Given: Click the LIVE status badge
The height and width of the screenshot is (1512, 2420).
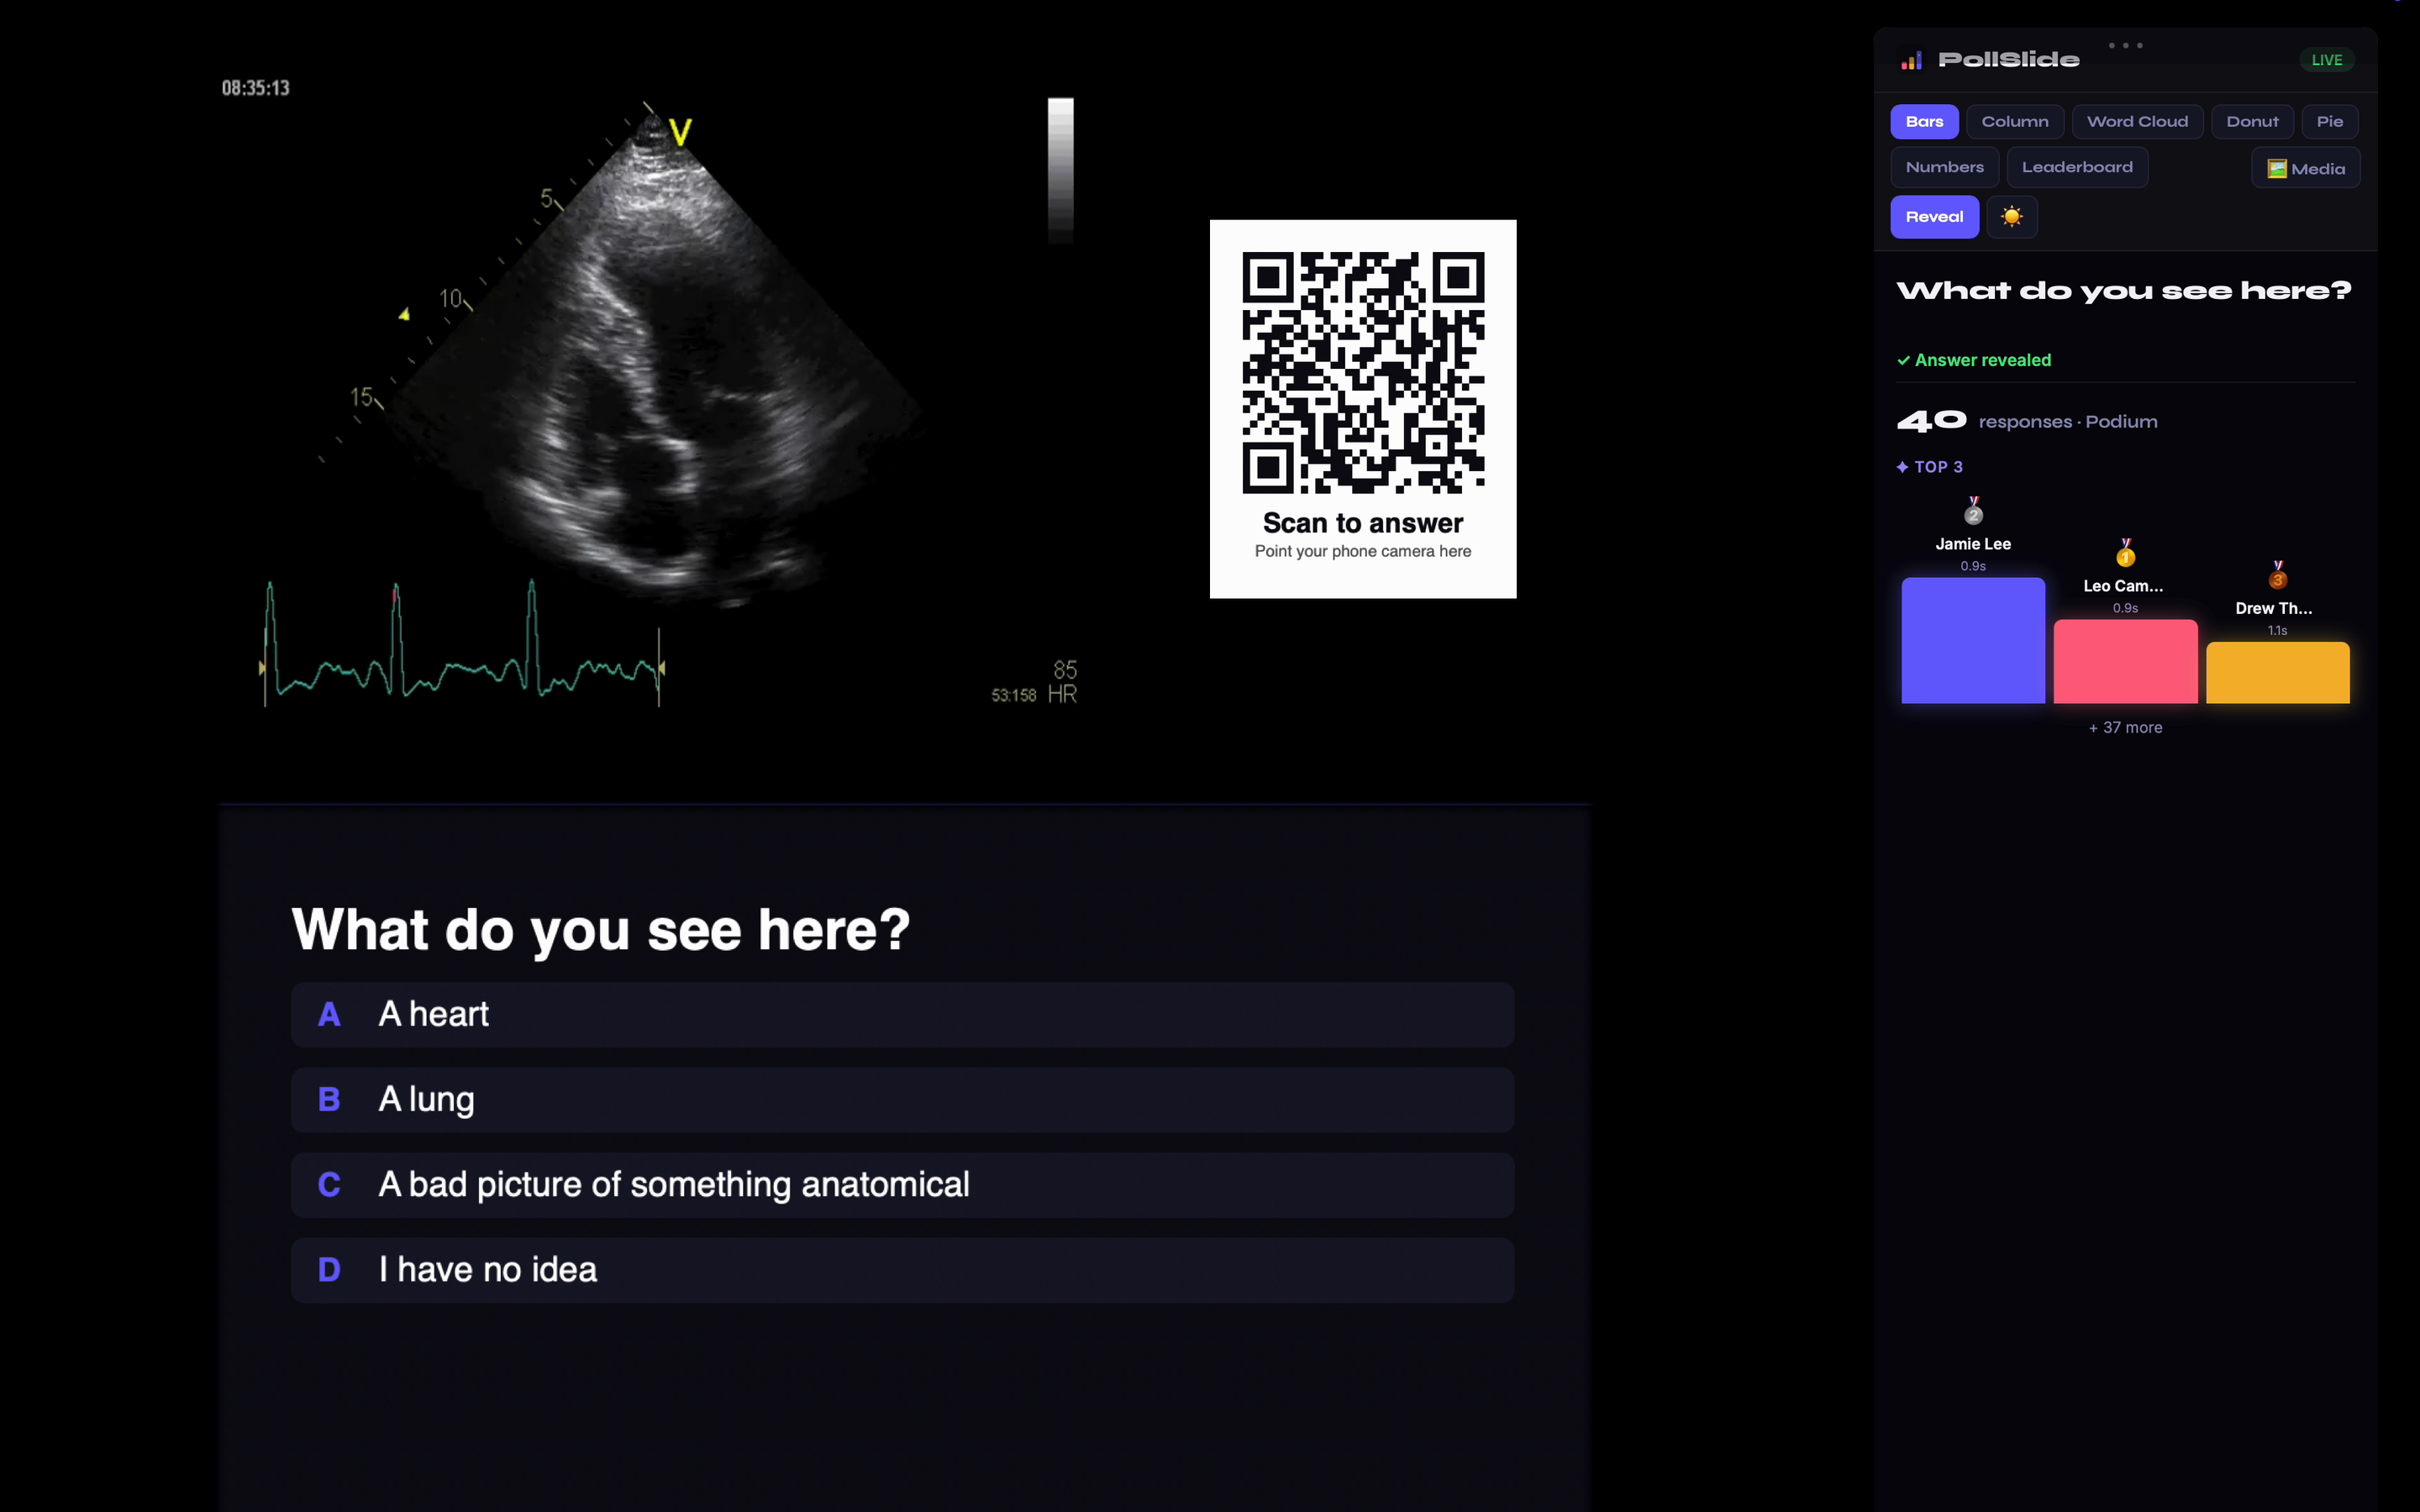Looking at the screenshot, I should coord(2326,60).
